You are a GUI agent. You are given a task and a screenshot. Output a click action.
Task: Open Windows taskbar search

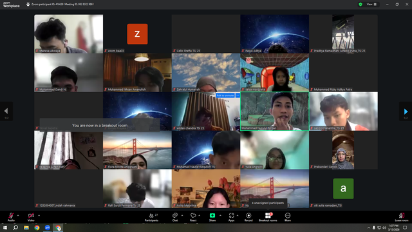[x=15, y=227]
